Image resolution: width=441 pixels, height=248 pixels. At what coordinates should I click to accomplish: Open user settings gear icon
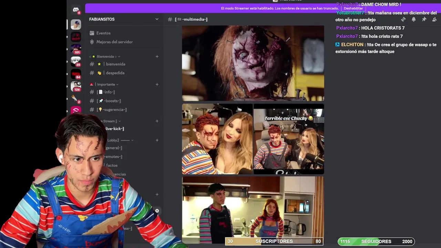pos(157,211)
